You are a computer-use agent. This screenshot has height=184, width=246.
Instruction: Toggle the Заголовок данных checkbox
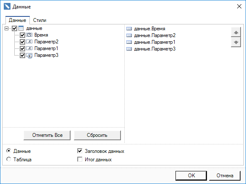[80, 151]
